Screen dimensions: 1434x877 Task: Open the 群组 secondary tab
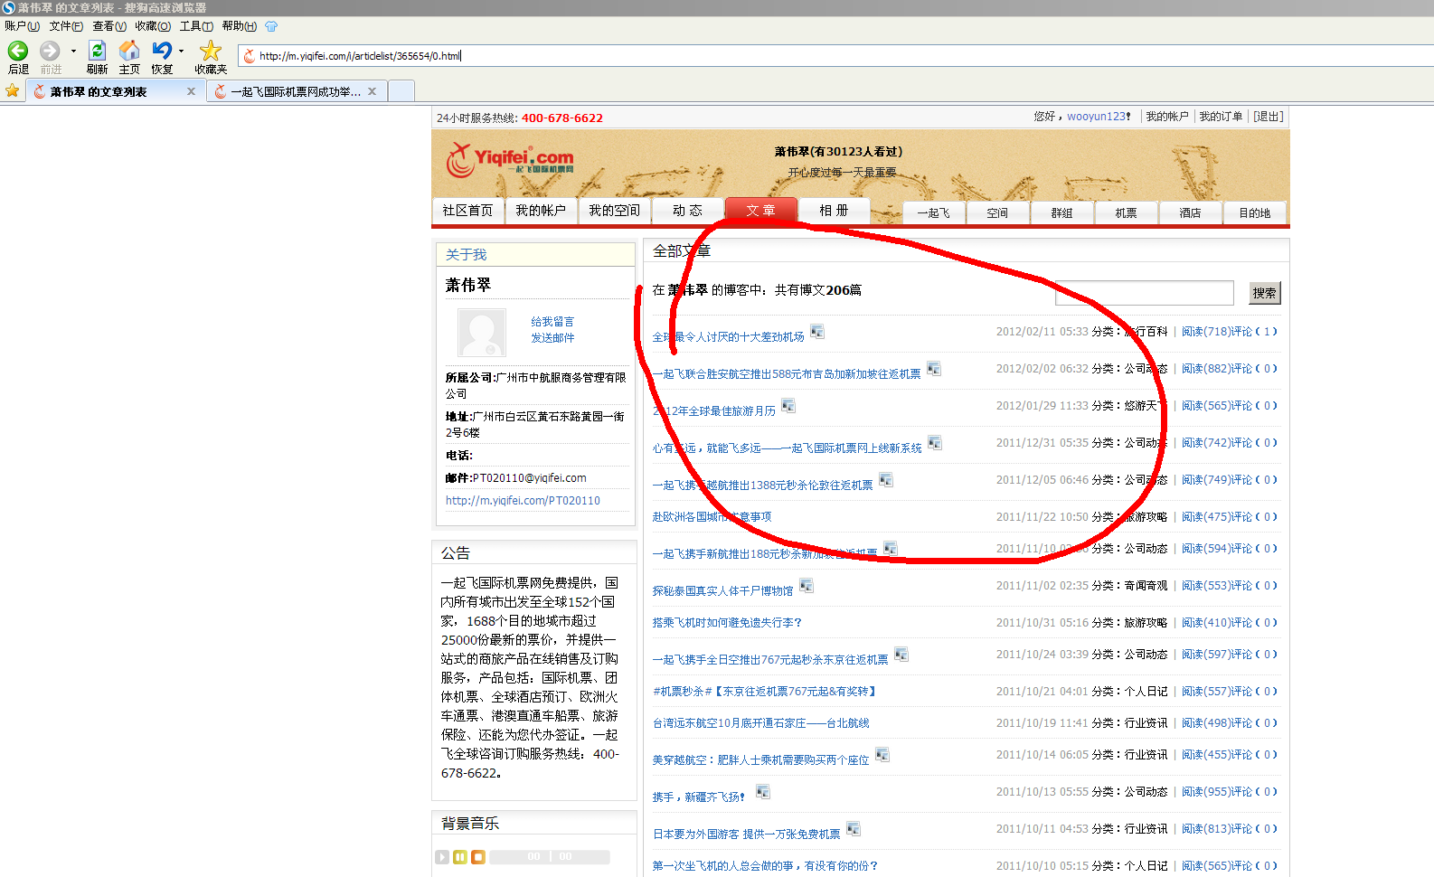pos(1061,212)
